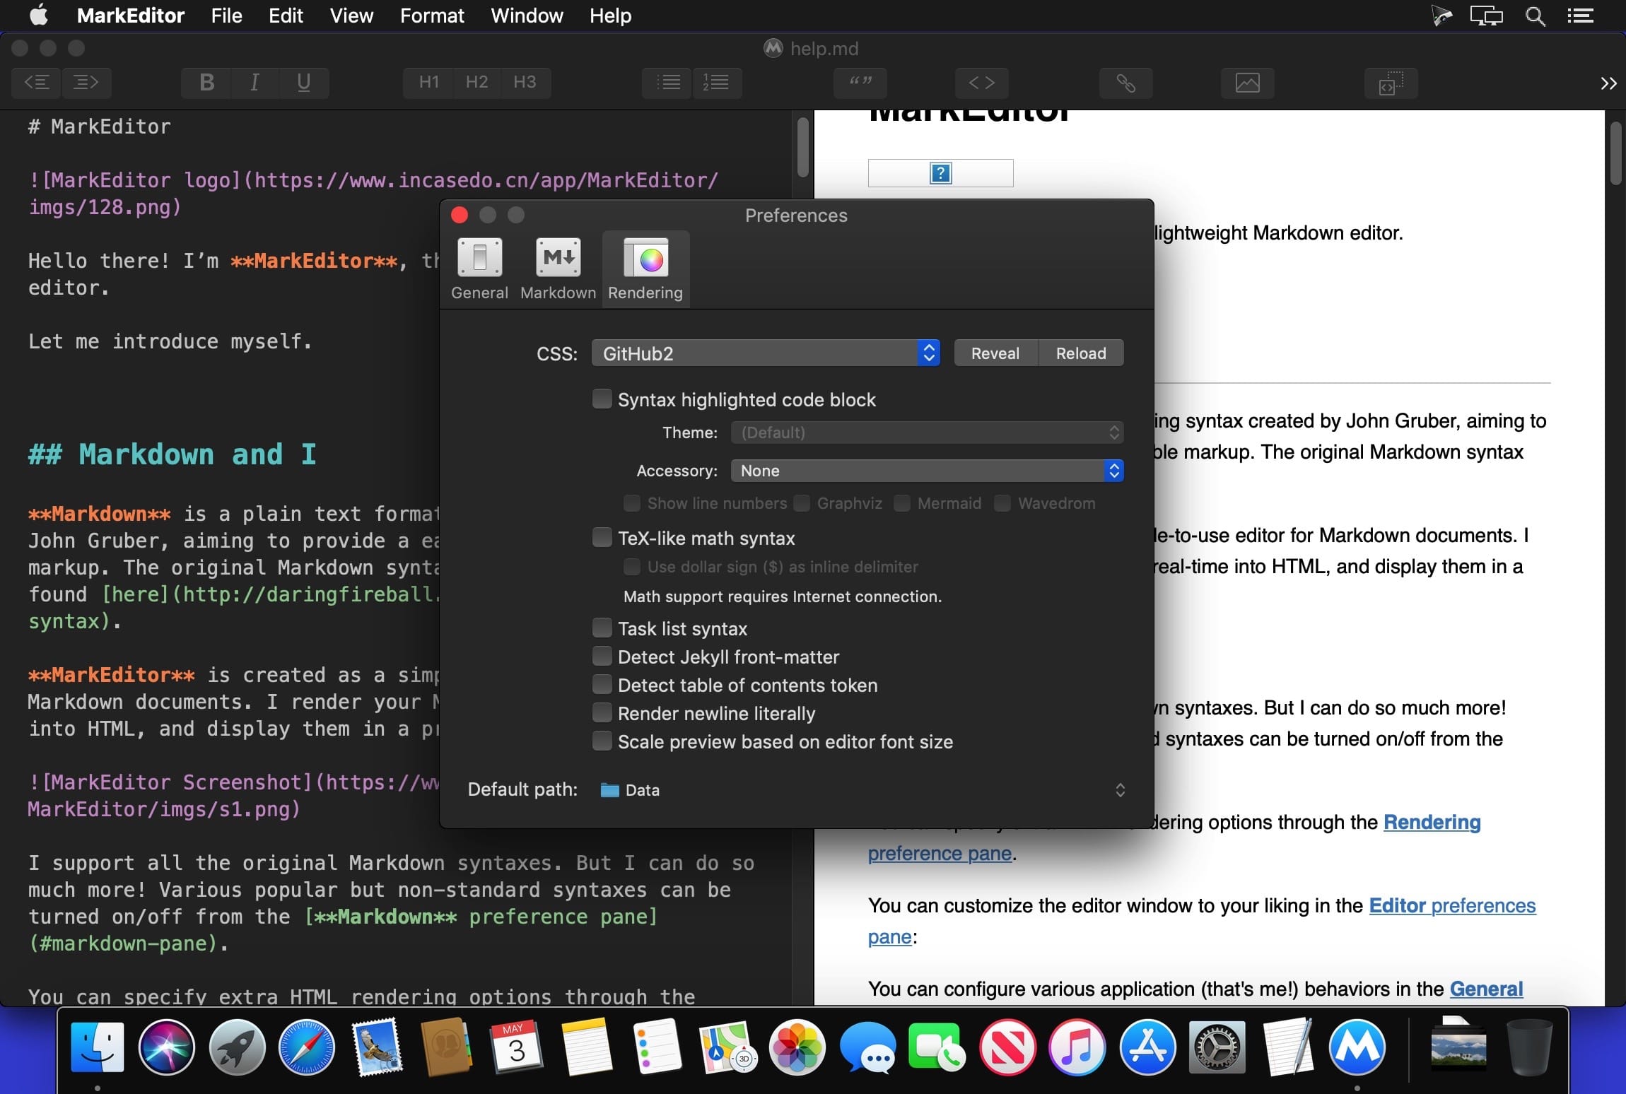Open the Help menu
The image size is (1626, 1094).
point(610,16)
